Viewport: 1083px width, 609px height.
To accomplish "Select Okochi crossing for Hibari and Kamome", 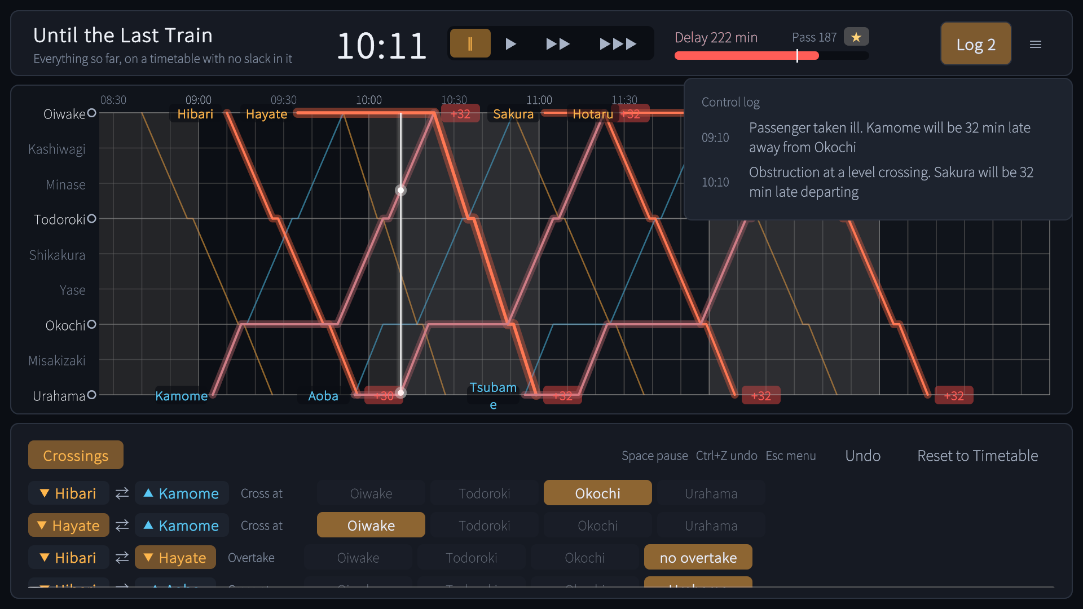I will tap(597, 493).
